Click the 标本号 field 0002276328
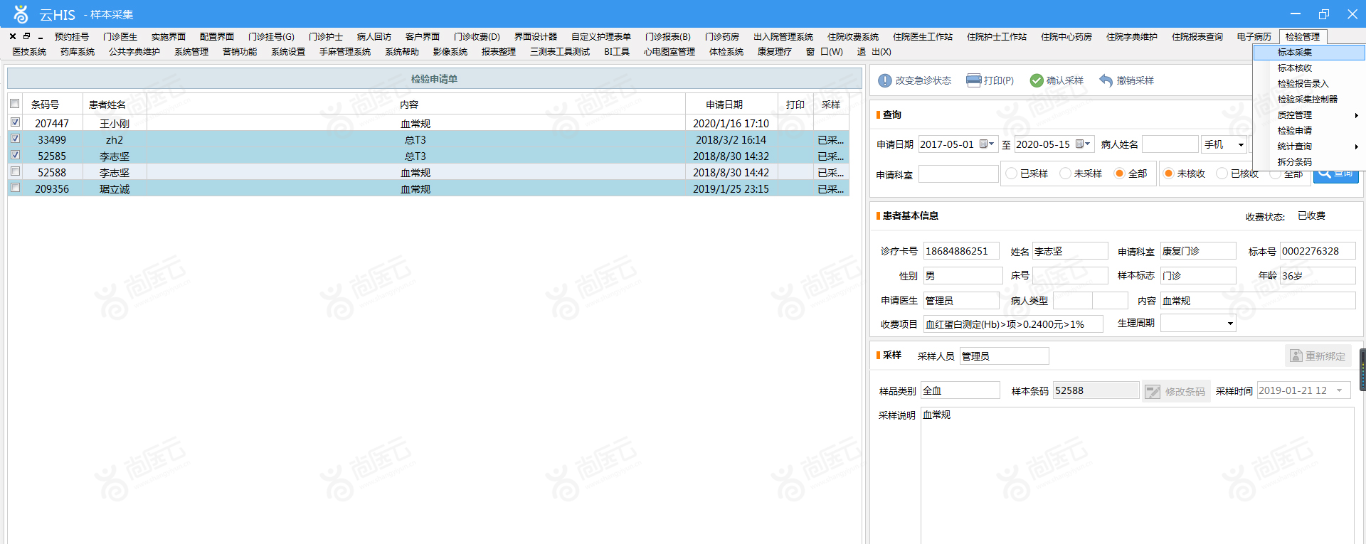This screenshot has height=544, width=1366. click(x=1318, y=251)
